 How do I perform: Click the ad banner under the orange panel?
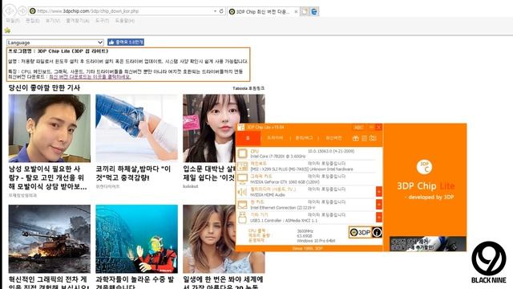click(x=427, y=244)
